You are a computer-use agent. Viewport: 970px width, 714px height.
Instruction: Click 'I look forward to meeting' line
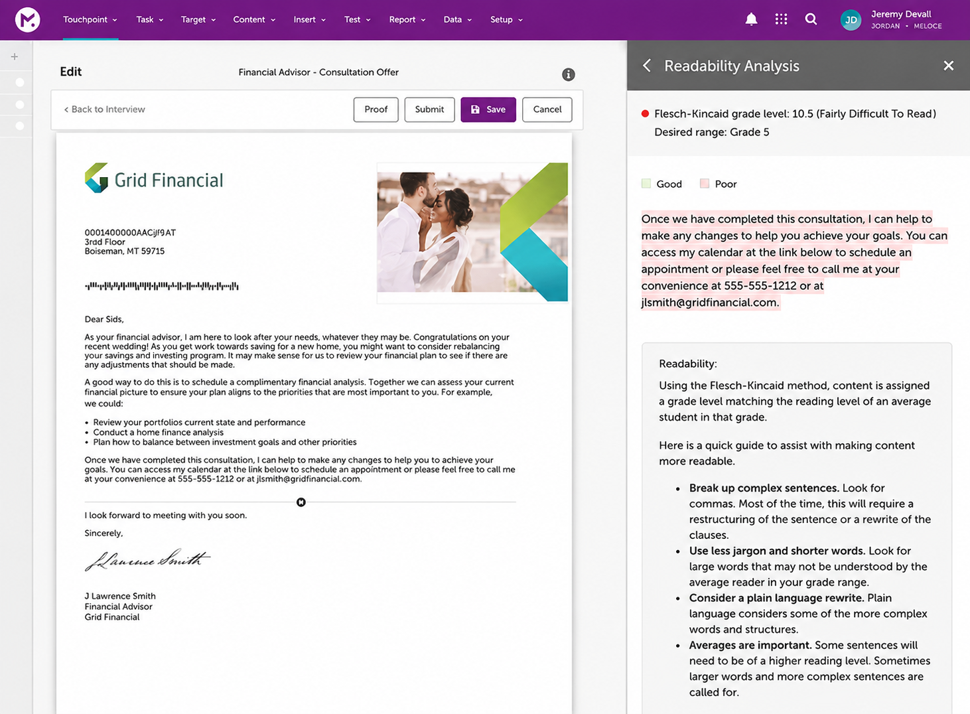[x=165, y=516]
